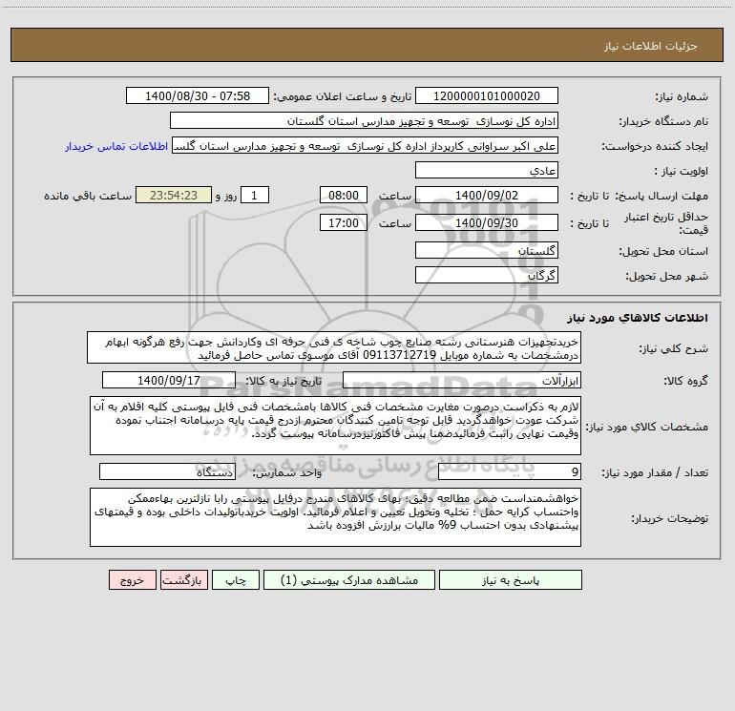Click the delivery province field 'گلستان'

point(487,250)
